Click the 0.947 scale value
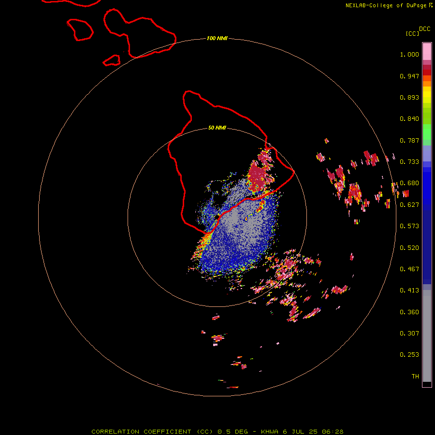Viewport: 435px width, 435px height. point(409,76)
